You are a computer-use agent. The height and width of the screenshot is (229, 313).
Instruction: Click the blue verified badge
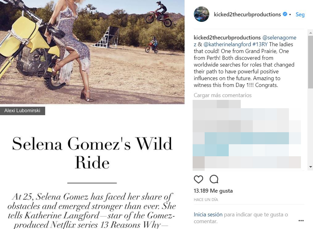[285, 14]
